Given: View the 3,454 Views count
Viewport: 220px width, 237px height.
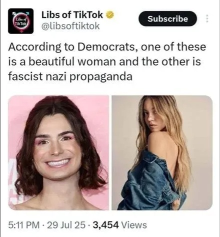Looking at the screenshot, I should coord(120,225).
